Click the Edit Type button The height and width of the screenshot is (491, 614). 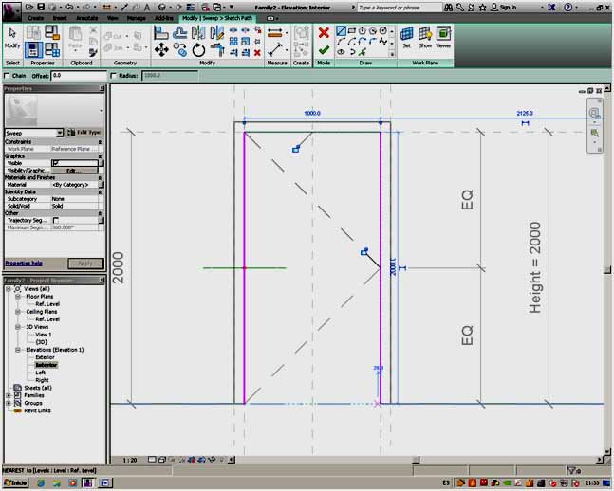pyautogui.click(x=85, y=133)
